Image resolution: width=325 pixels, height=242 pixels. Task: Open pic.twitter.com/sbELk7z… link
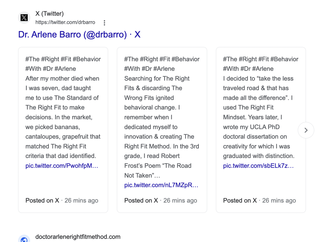(258, 166)
